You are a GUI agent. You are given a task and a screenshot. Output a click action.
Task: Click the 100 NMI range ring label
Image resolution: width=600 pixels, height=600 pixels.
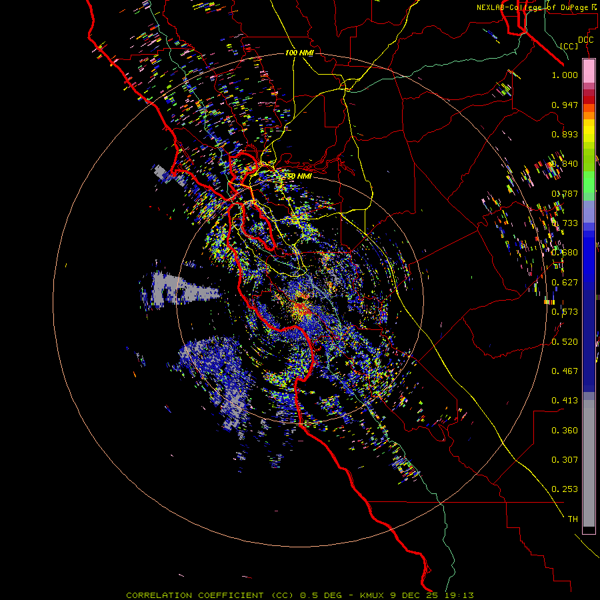pos(299,53)
